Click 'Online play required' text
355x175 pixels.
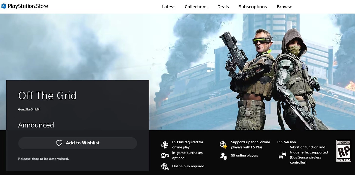pos(188,166)
